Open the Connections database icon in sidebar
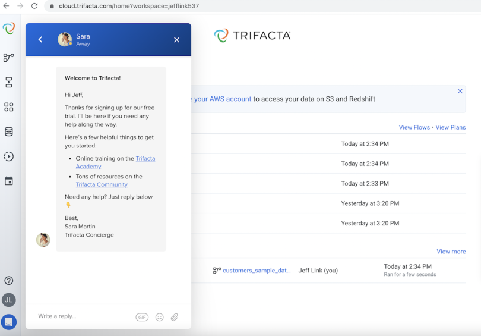 click(8, 131)
